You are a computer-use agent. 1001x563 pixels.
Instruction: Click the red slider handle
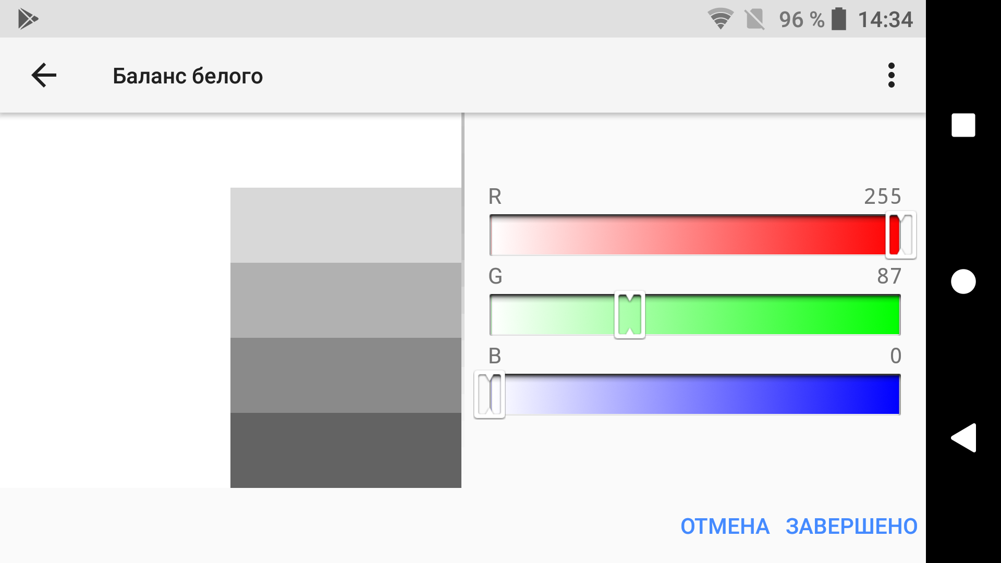pyautogui.click(x=900, y=235)
